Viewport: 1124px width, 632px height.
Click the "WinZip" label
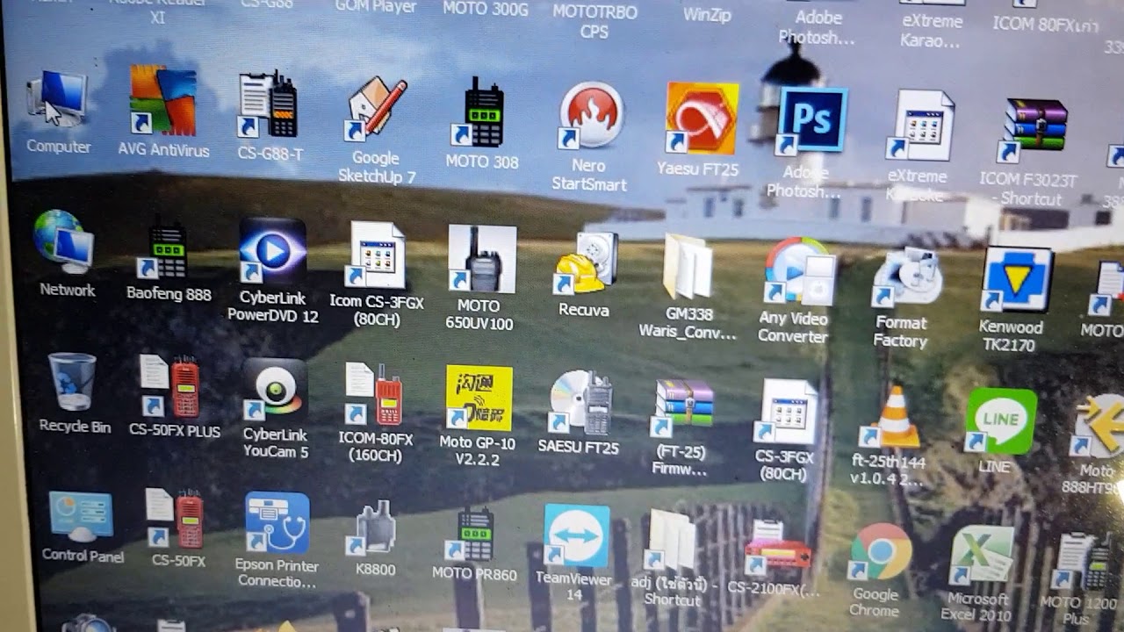pos(707,15)
